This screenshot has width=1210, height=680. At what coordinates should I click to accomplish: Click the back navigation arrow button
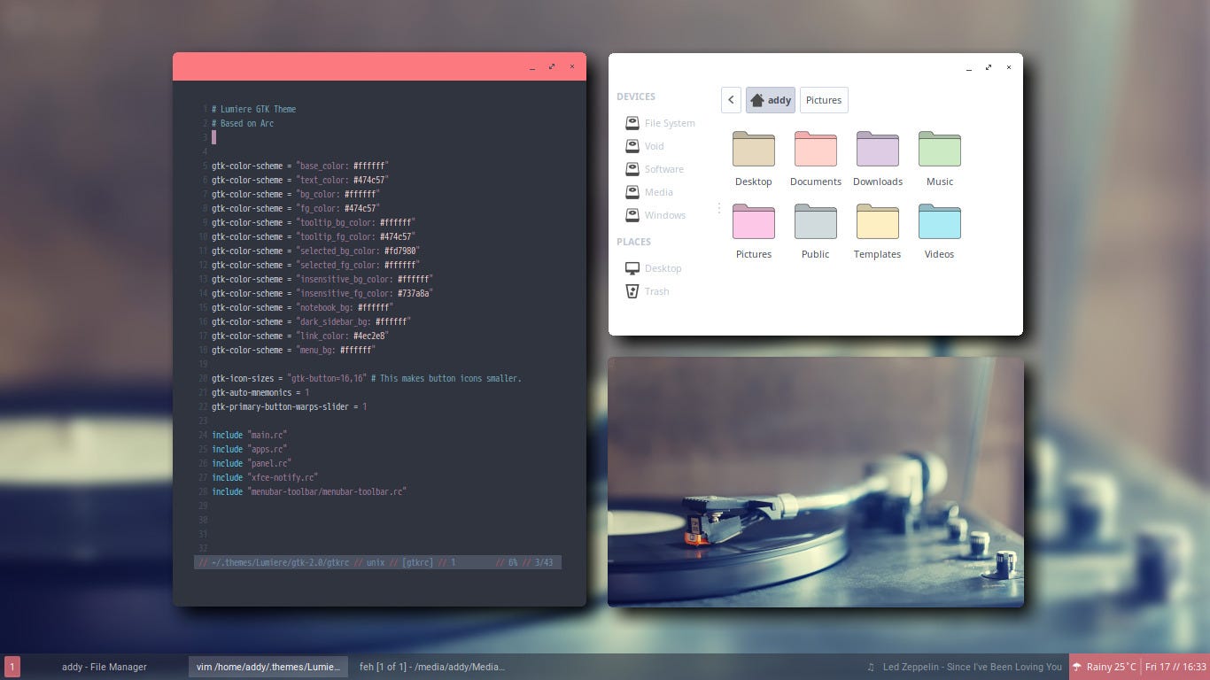tap(731, 100)
